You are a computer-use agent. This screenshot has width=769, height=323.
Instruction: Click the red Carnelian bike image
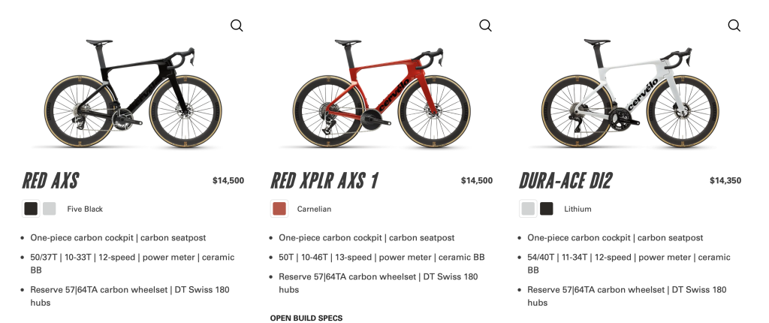[x=381, y=94]
